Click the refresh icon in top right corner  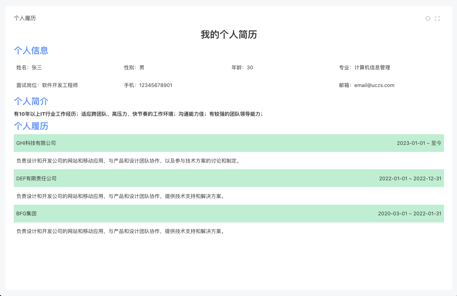tap(428, 18)
